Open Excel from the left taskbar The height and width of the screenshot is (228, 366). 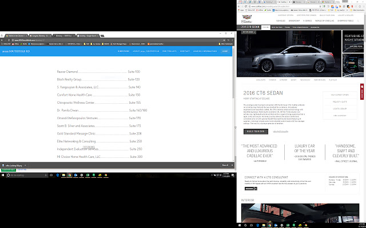pos(87,175)
